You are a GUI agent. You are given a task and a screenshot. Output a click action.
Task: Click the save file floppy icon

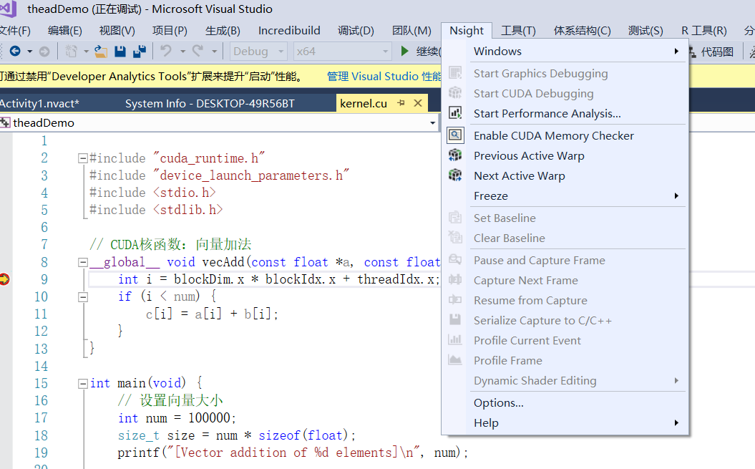(x=120, y=51)
